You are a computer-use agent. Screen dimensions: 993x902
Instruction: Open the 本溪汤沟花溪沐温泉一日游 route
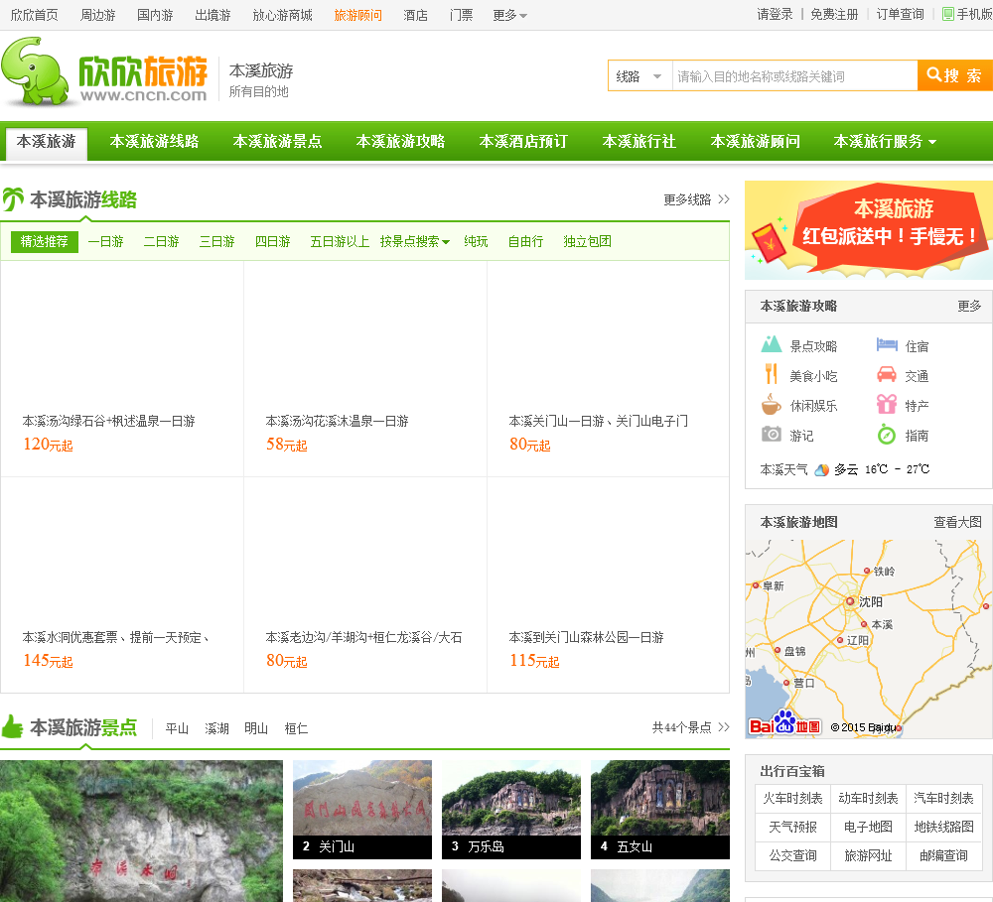click(337, 421)
